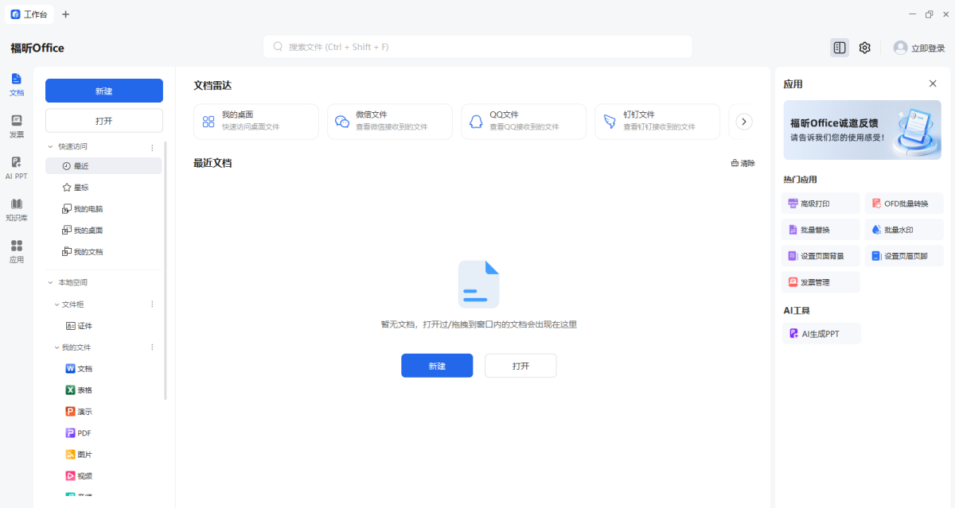955x508 pixels.
Task: Launch OFD批量转换 app
Action: pos(904,204)
